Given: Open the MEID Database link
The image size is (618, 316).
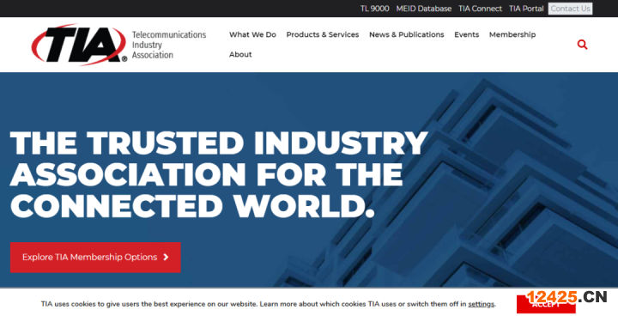Looking at the screenshot, I should pos(424,9).
